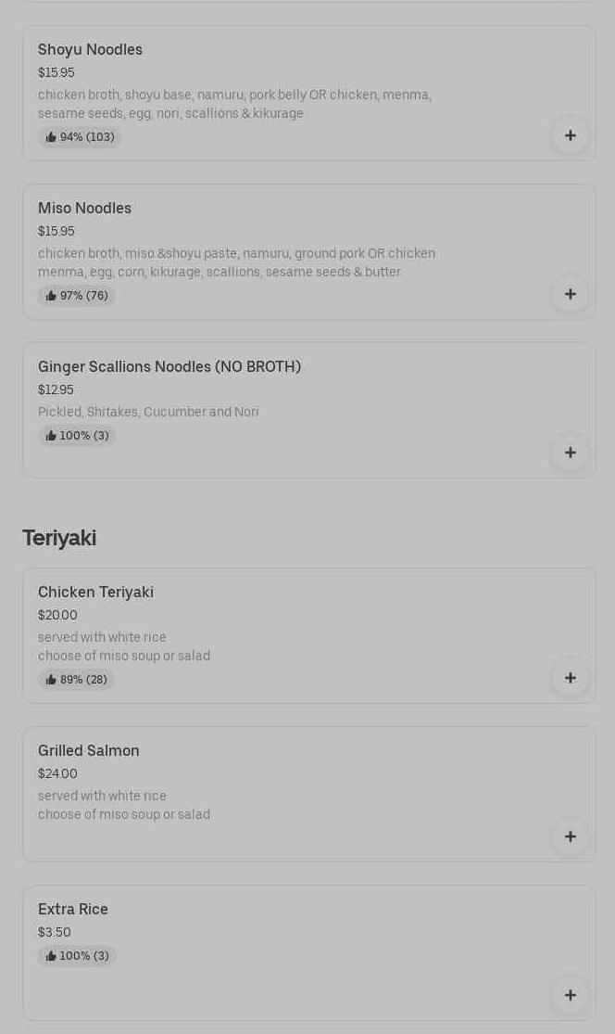Screen dimensions: 615x1034
Task: Click Chicken Teriyaki 89% rating badge
Action: pos(76,679)
